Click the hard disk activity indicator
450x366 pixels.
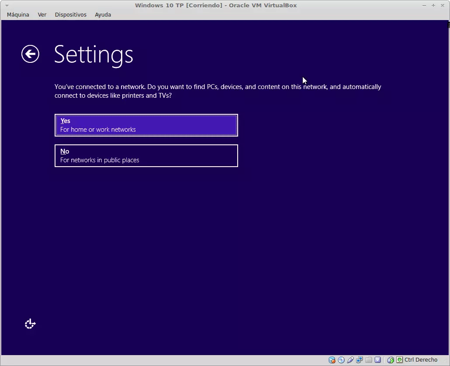pos(332,360)
